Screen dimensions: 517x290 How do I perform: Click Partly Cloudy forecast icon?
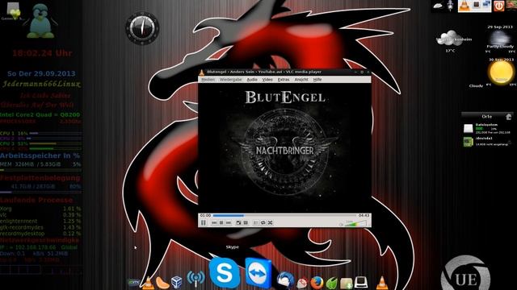coord(500,38)
